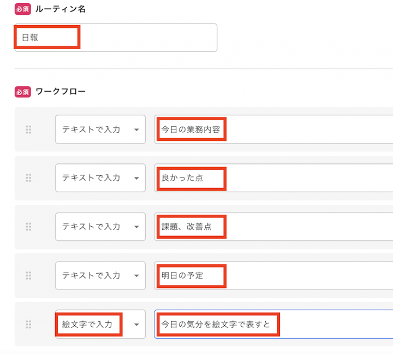Click the drag handle for 課題、改善点 row
The height and width of the screenshot is (354, 393).
[28, 227]
